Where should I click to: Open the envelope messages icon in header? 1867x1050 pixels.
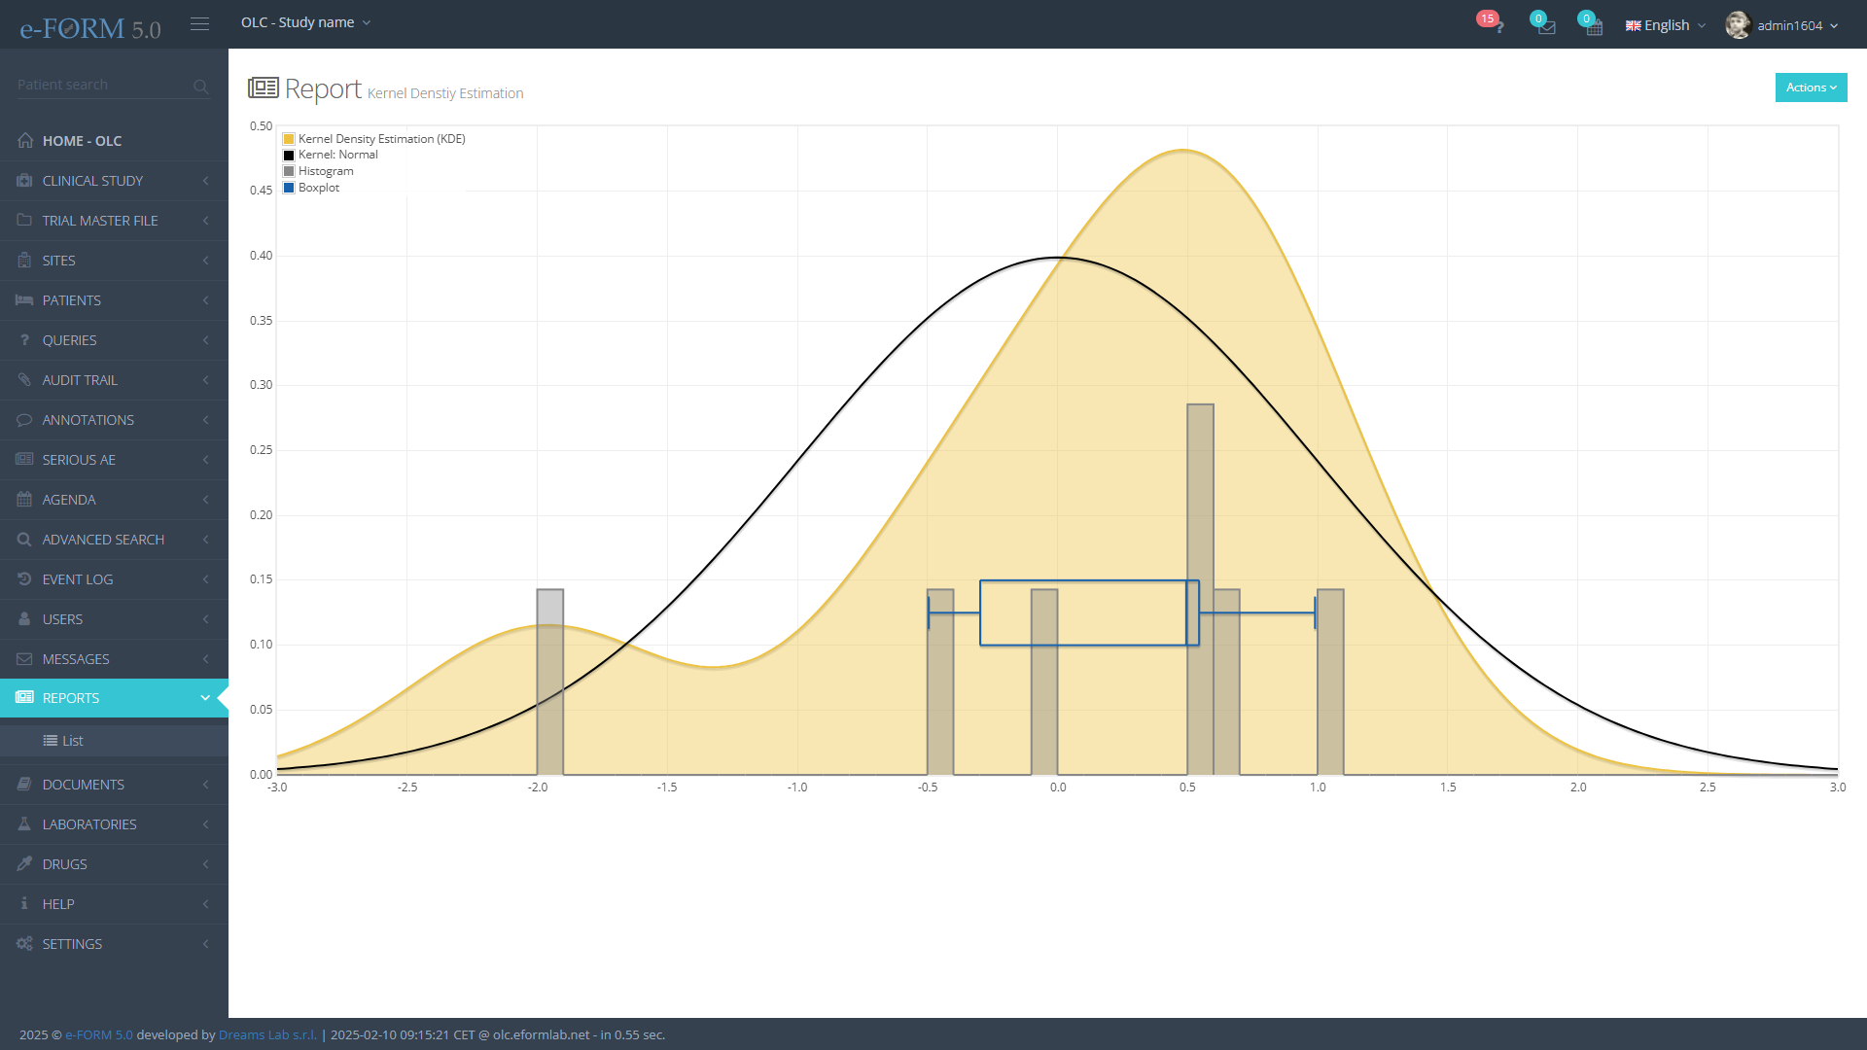[x=1545, y=26]
